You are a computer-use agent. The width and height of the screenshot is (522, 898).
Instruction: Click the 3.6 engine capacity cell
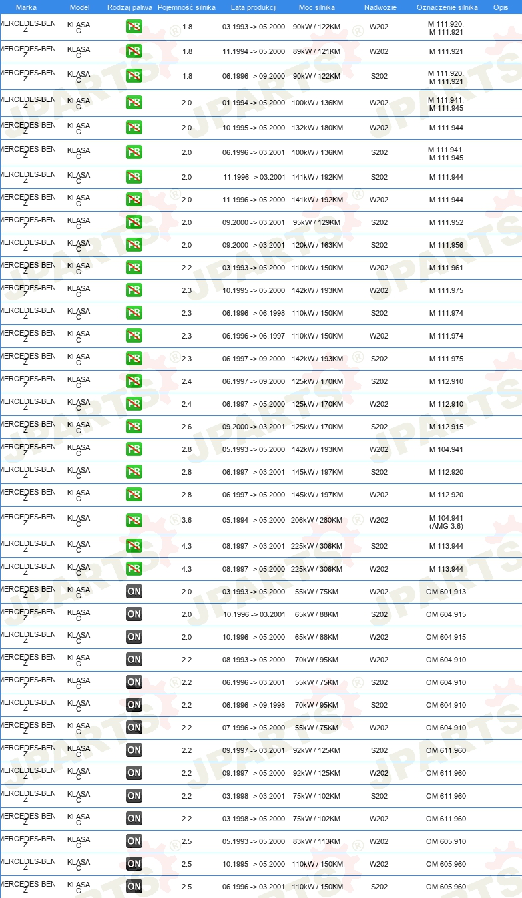[x=187, y=520]
